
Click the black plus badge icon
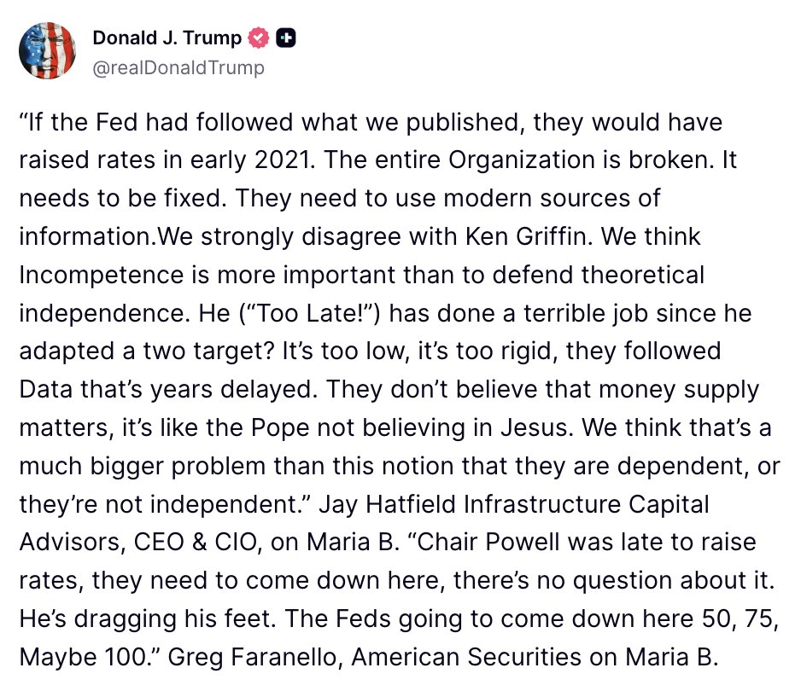click(285, 38)
